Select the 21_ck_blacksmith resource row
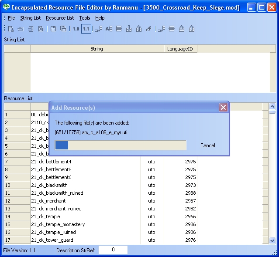Viewport: 279px width, 257px height. click(49, 185)
